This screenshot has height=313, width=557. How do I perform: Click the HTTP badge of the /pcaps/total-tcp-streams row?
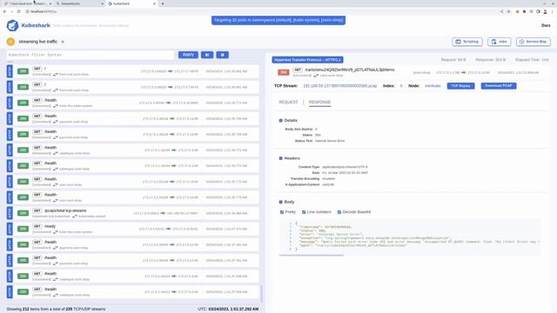pos(10,213)
